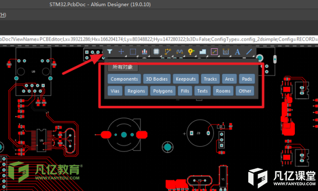The image size is (318, 191).
Task: Activate the interactive routing tool icon
Action: 168,52
